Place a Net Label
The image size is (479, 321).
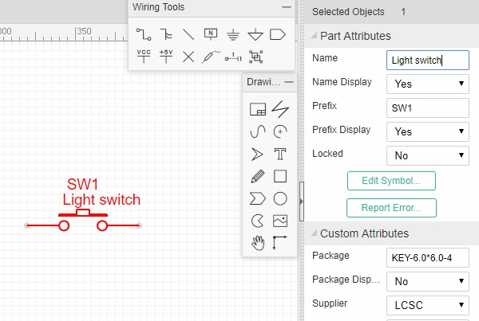[211, 34]
